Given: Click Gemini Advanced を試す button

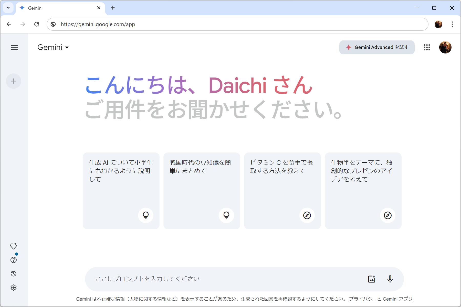Looking at the screenshot, I should [x=377, y=47].
